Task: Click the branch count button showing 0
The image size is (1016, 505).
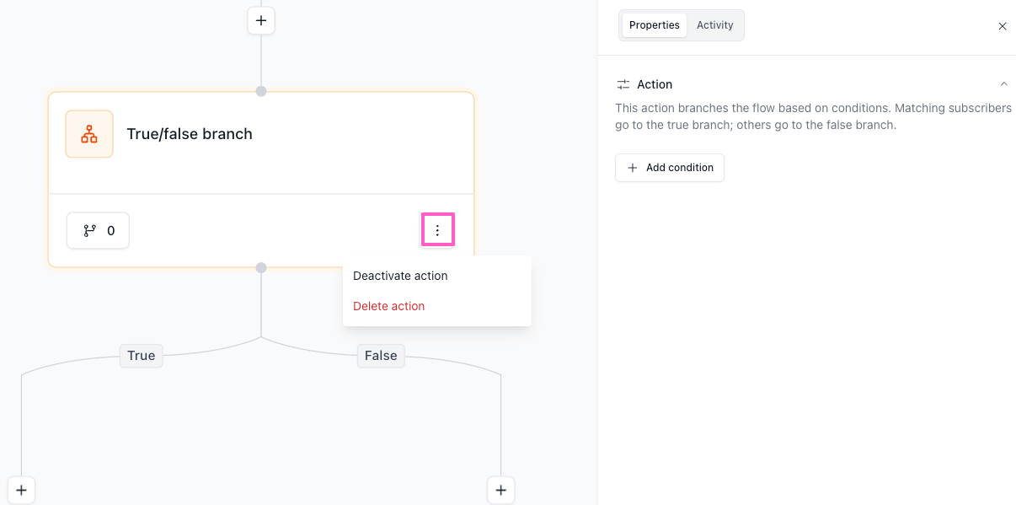Action: 98,230
